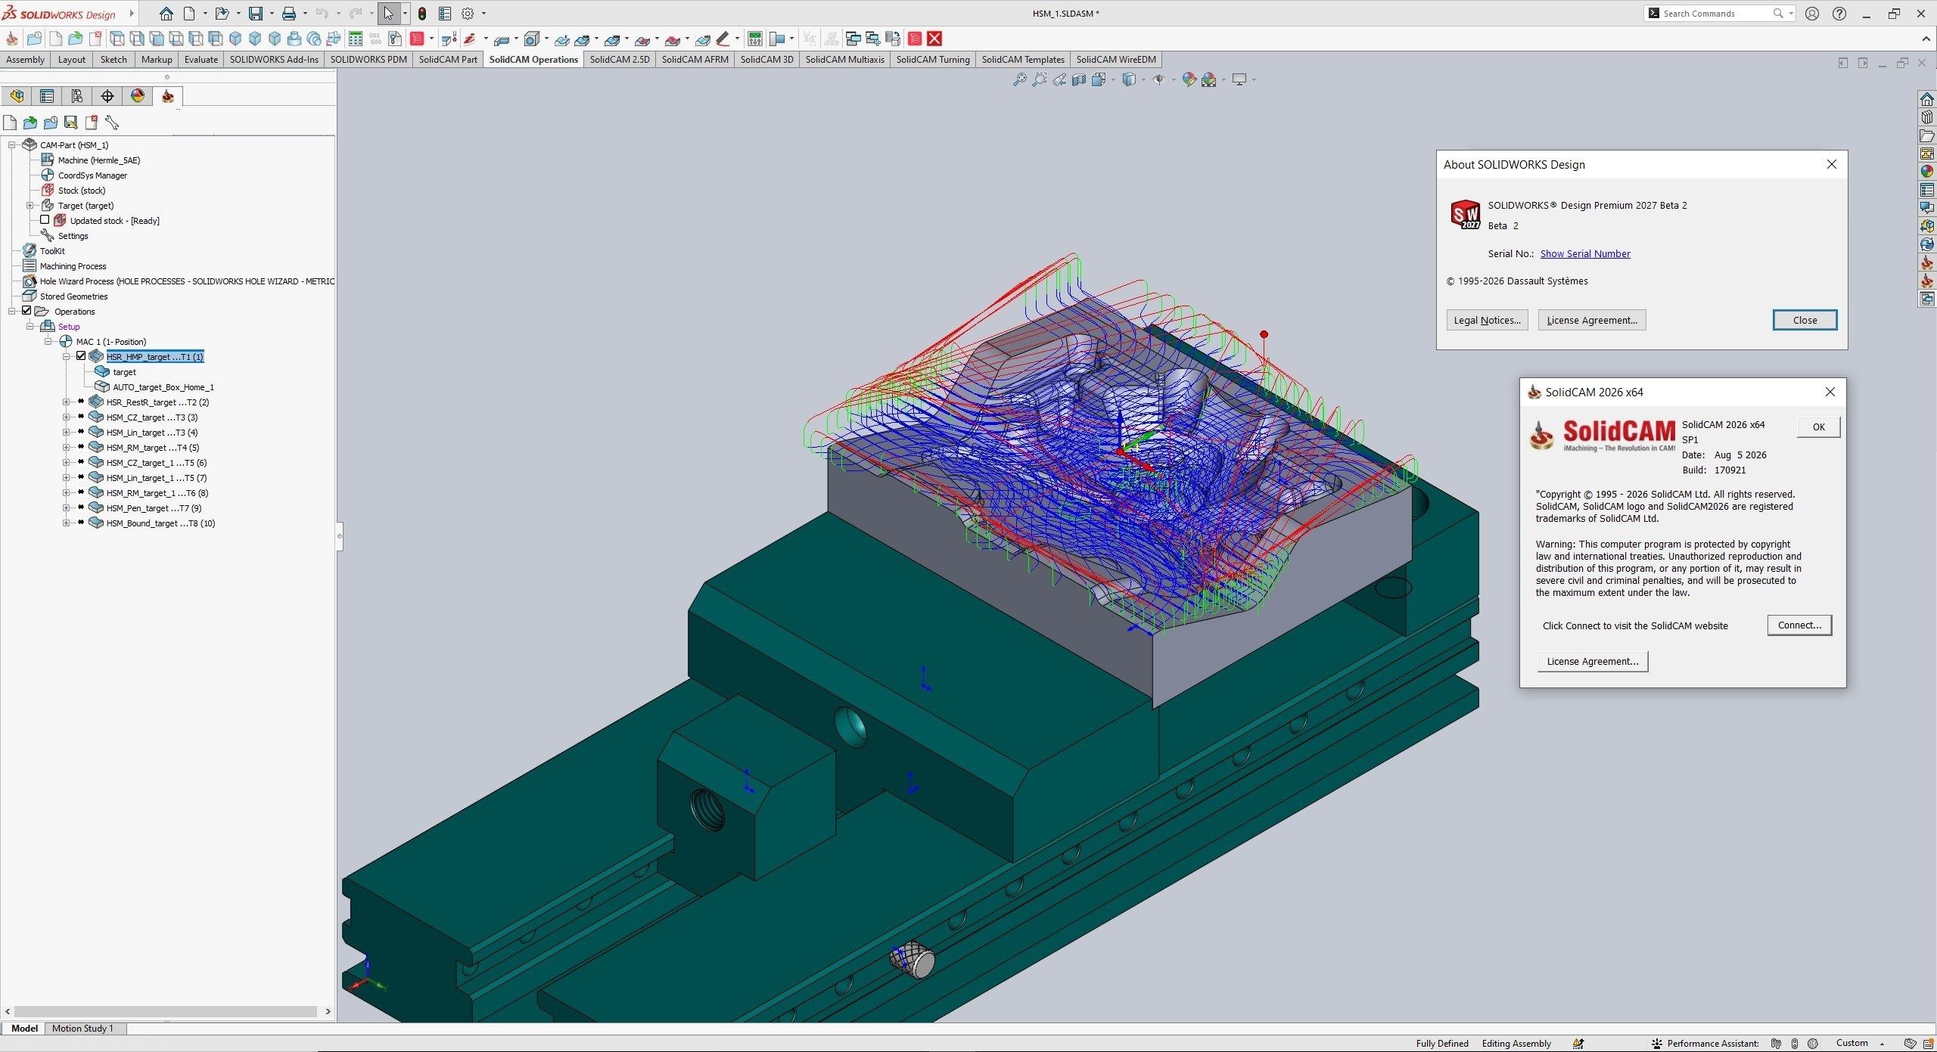Image resolution: width=1937 pixels, height=1052 pixels.
Task: Open the ConfigurationManager tab icon
Action: coord(77,96)
